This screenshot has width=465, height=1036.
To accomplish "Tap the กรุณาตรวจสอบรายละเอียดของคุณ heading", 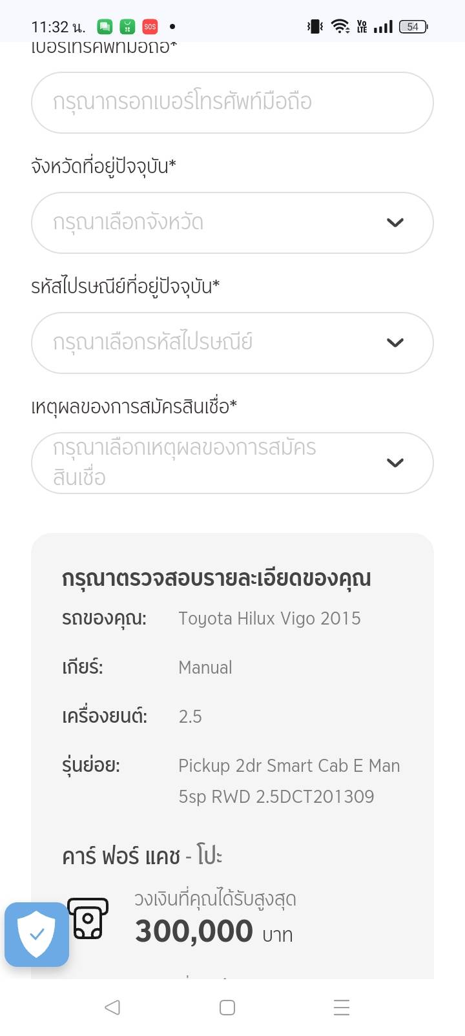I will point(216,578).
